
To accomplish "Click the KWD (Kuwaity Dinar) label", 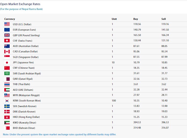I will tap(24, 122).
